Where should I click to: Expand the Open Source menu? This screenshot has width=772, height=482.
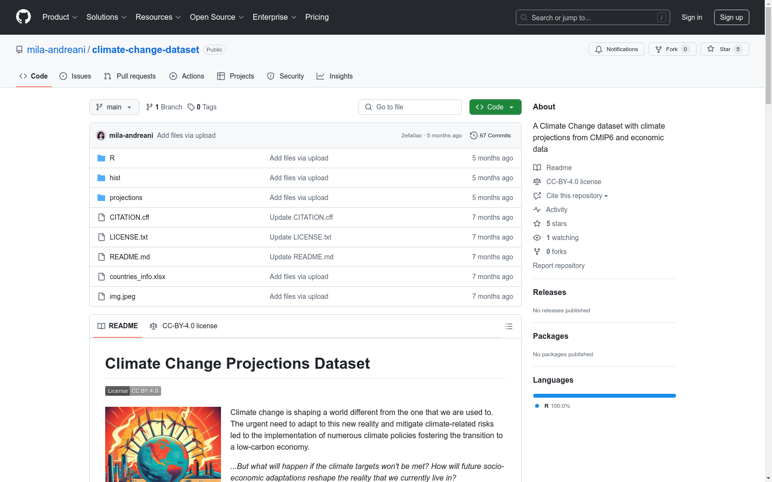tap(217, 17)
